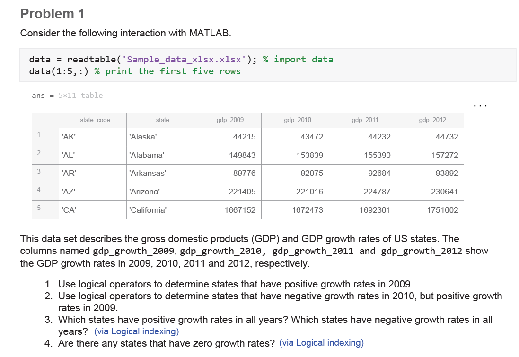The width and height of the screenshot is (519, 357).
Task: Open the 'via Logical indexing' link after 'zero growth rates?'
Action: [x=321, y=343]
